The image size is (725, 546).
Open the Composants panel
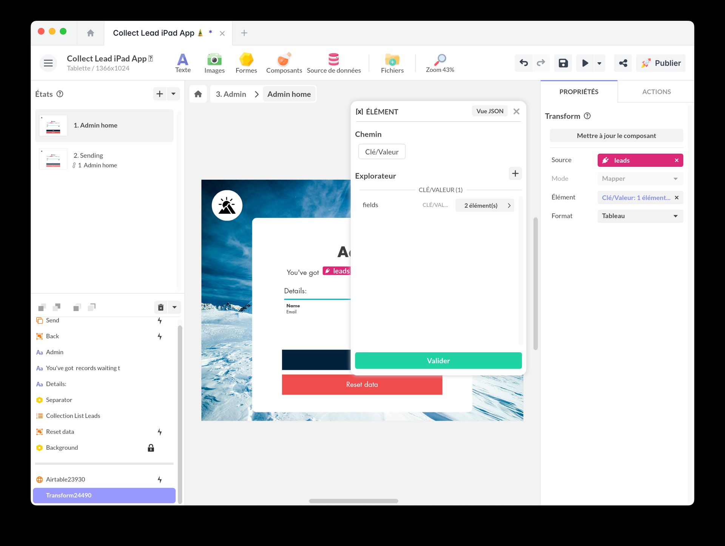(x=284, y=63)
